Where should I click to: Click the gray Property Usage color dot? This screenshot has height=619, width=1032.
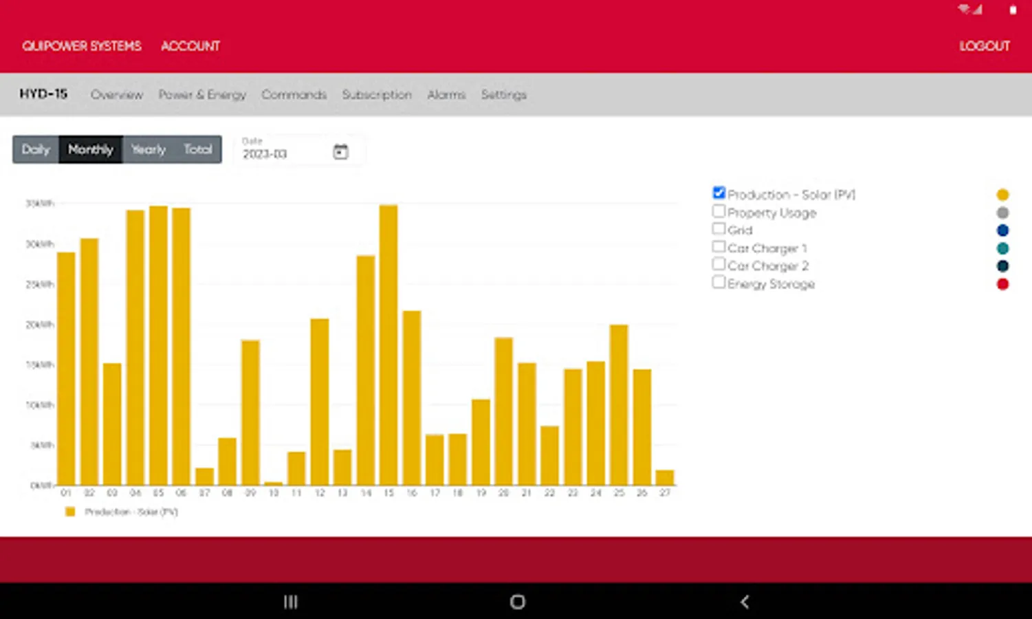click(x=1002, y=213)
